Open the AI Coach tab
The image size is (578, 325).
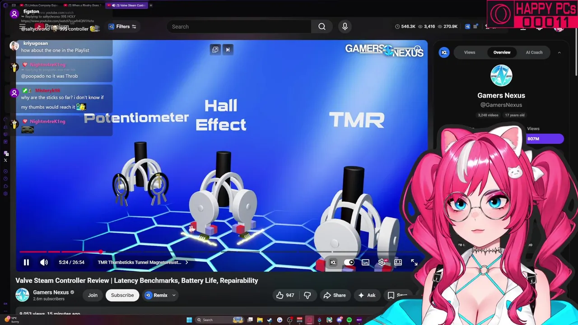pos(534,52)
